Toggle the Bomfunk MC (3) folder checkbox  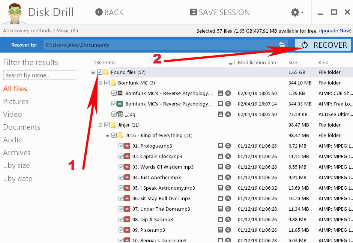(107, 83)
